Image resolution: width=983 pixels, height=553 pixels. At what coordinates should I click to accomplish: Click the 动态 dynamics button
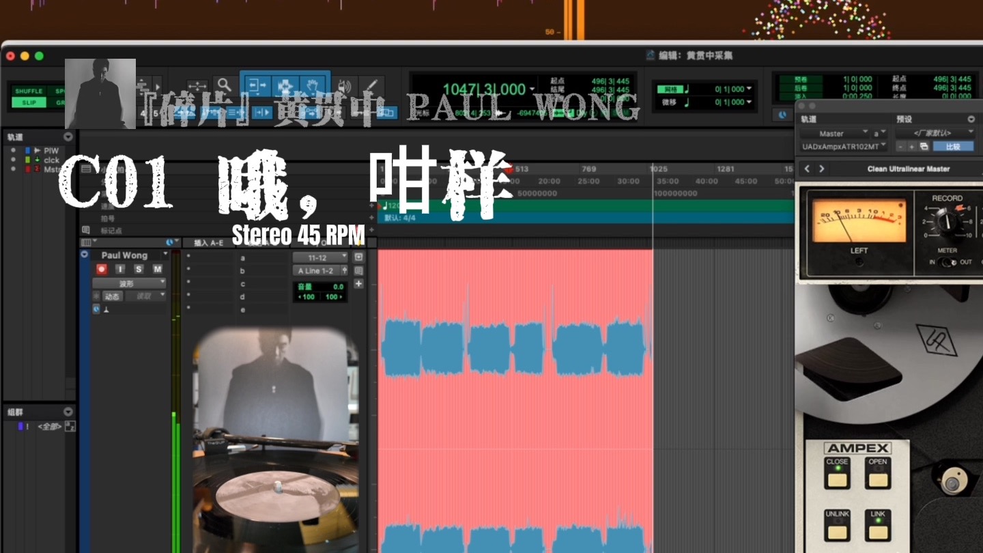[x=112, y=296]
